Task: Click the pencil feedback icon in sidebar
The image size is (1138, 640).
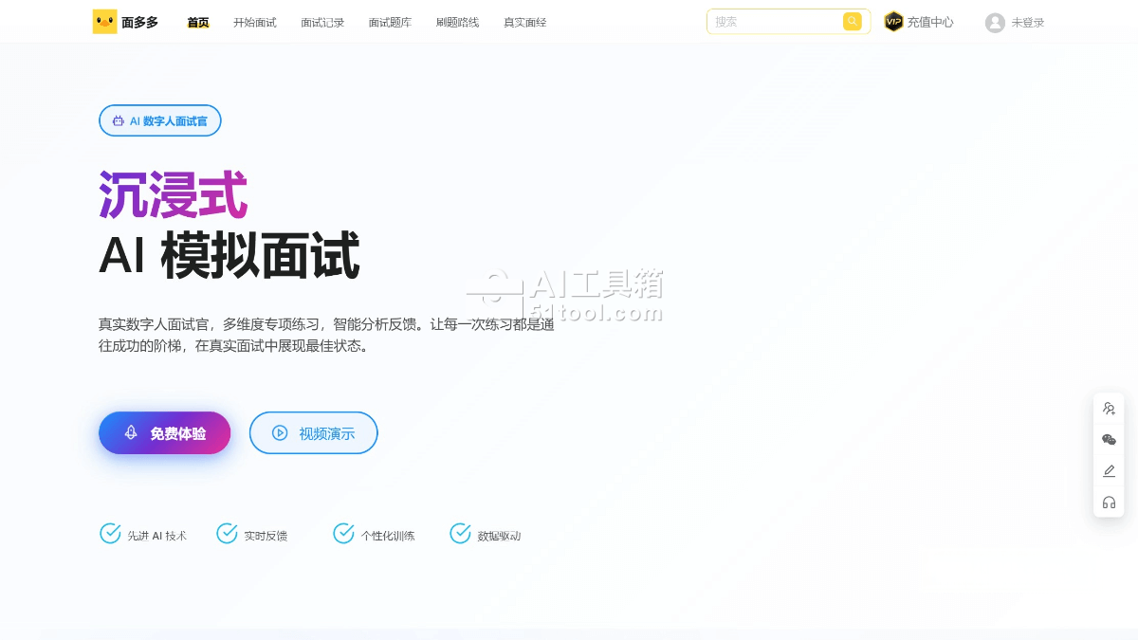Action: pos(1109,471)
